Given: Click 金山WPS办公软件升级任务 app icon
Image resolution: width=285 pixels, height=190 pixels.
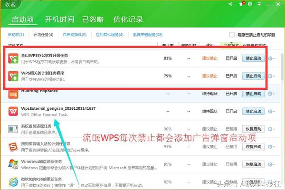Looking at the screenshot, I should coord(13,58).
